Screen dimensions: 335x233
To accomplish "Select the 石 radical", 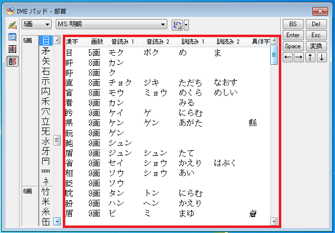I will click(x=46, y=71).
